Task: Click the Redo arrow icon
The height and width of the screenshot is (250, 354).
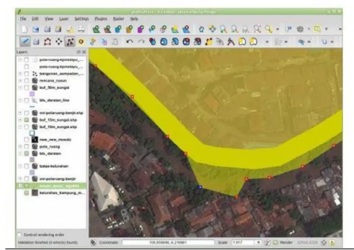Action: point(141,41)
